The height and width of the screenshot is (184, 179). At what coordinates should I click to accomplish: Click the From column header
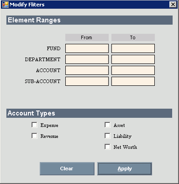[x=87, y=37]
